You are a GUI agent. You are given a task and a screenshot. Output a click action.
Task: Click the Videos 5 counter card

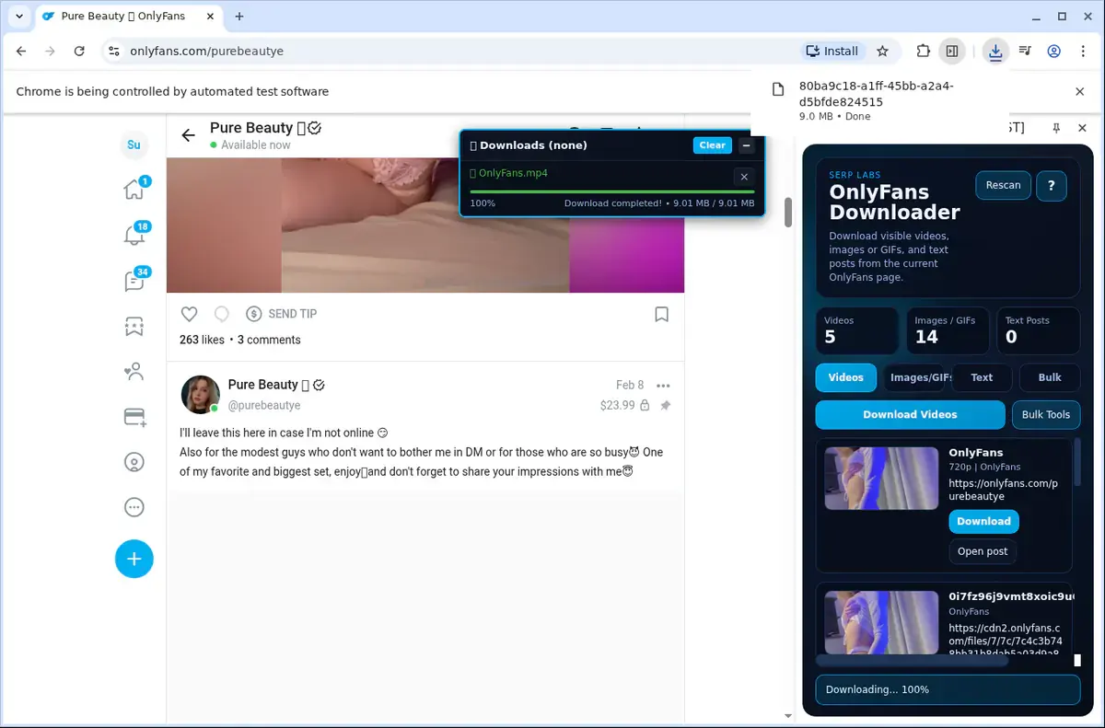pyautogui.click(x=857, y=330)
